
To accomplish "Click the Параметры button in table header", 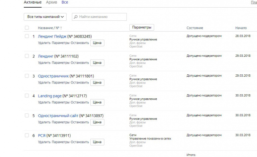I will coord(142,28).
